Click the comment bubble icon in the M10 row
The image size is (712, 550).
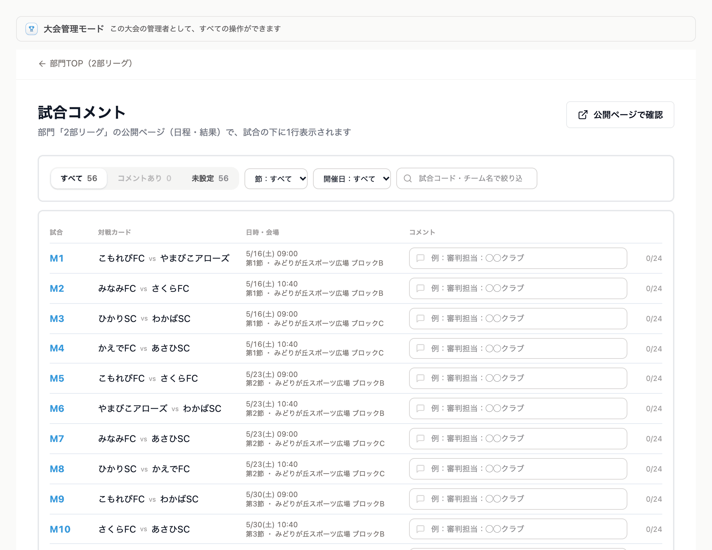[420, 529]
